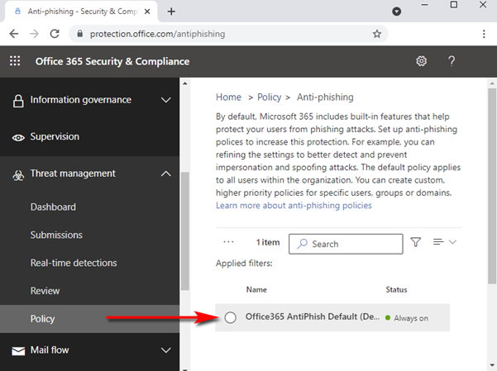The image size is (497, 371).
Task: Go to the Policy breadcrumb link
Action: pyautogui.click(x=269, y=97)
